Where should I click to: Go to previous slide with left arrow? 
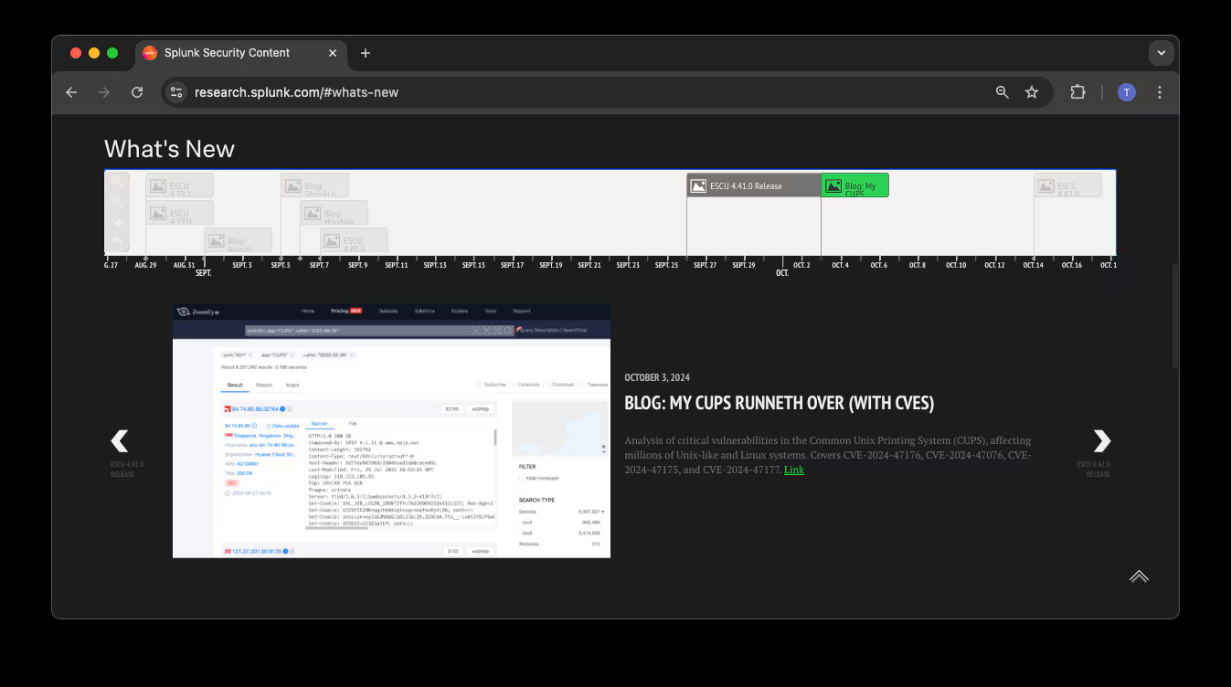coord(120,441)
